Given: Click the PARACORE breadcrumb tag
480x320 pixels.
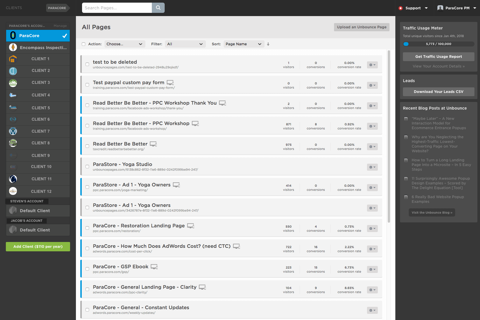Looking at the screenshot, I should pyautogui.click(x=58, y=8).
